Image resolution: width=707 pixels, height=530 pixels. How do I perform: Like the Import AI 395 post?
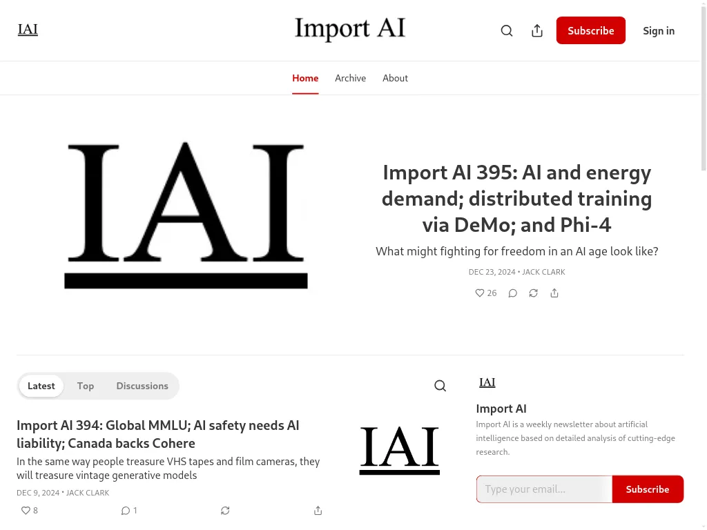(x=485, y=293)
